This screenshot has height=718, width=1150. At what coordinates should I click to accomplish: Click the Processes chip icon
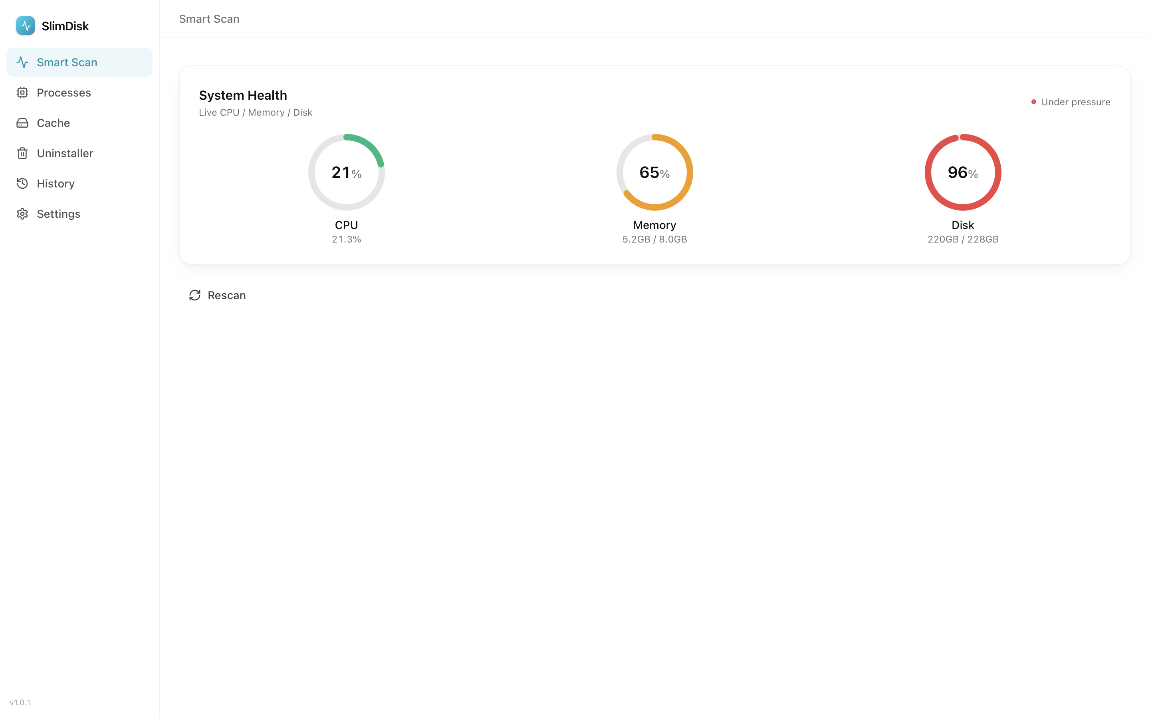22,93
